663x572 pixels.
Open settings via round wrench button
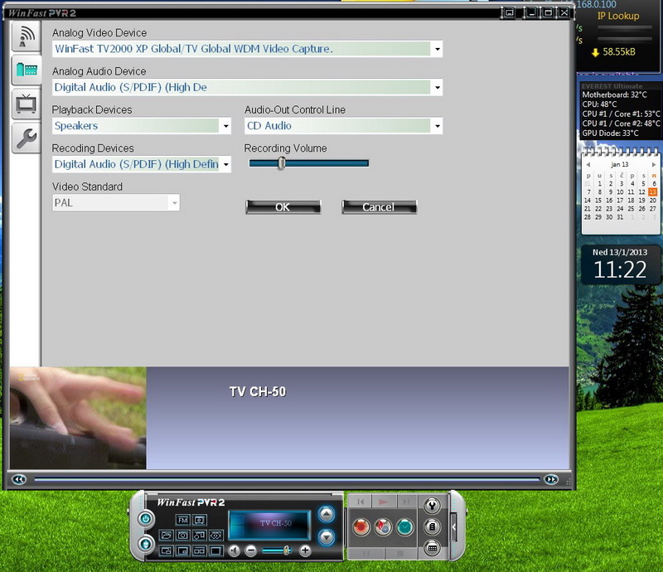[x=432, y=506]
